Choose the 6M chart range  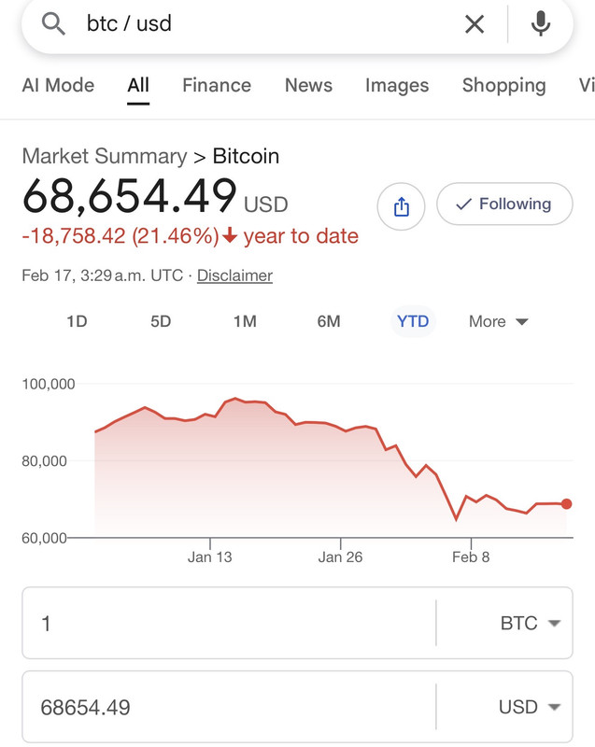coord(329,321)
